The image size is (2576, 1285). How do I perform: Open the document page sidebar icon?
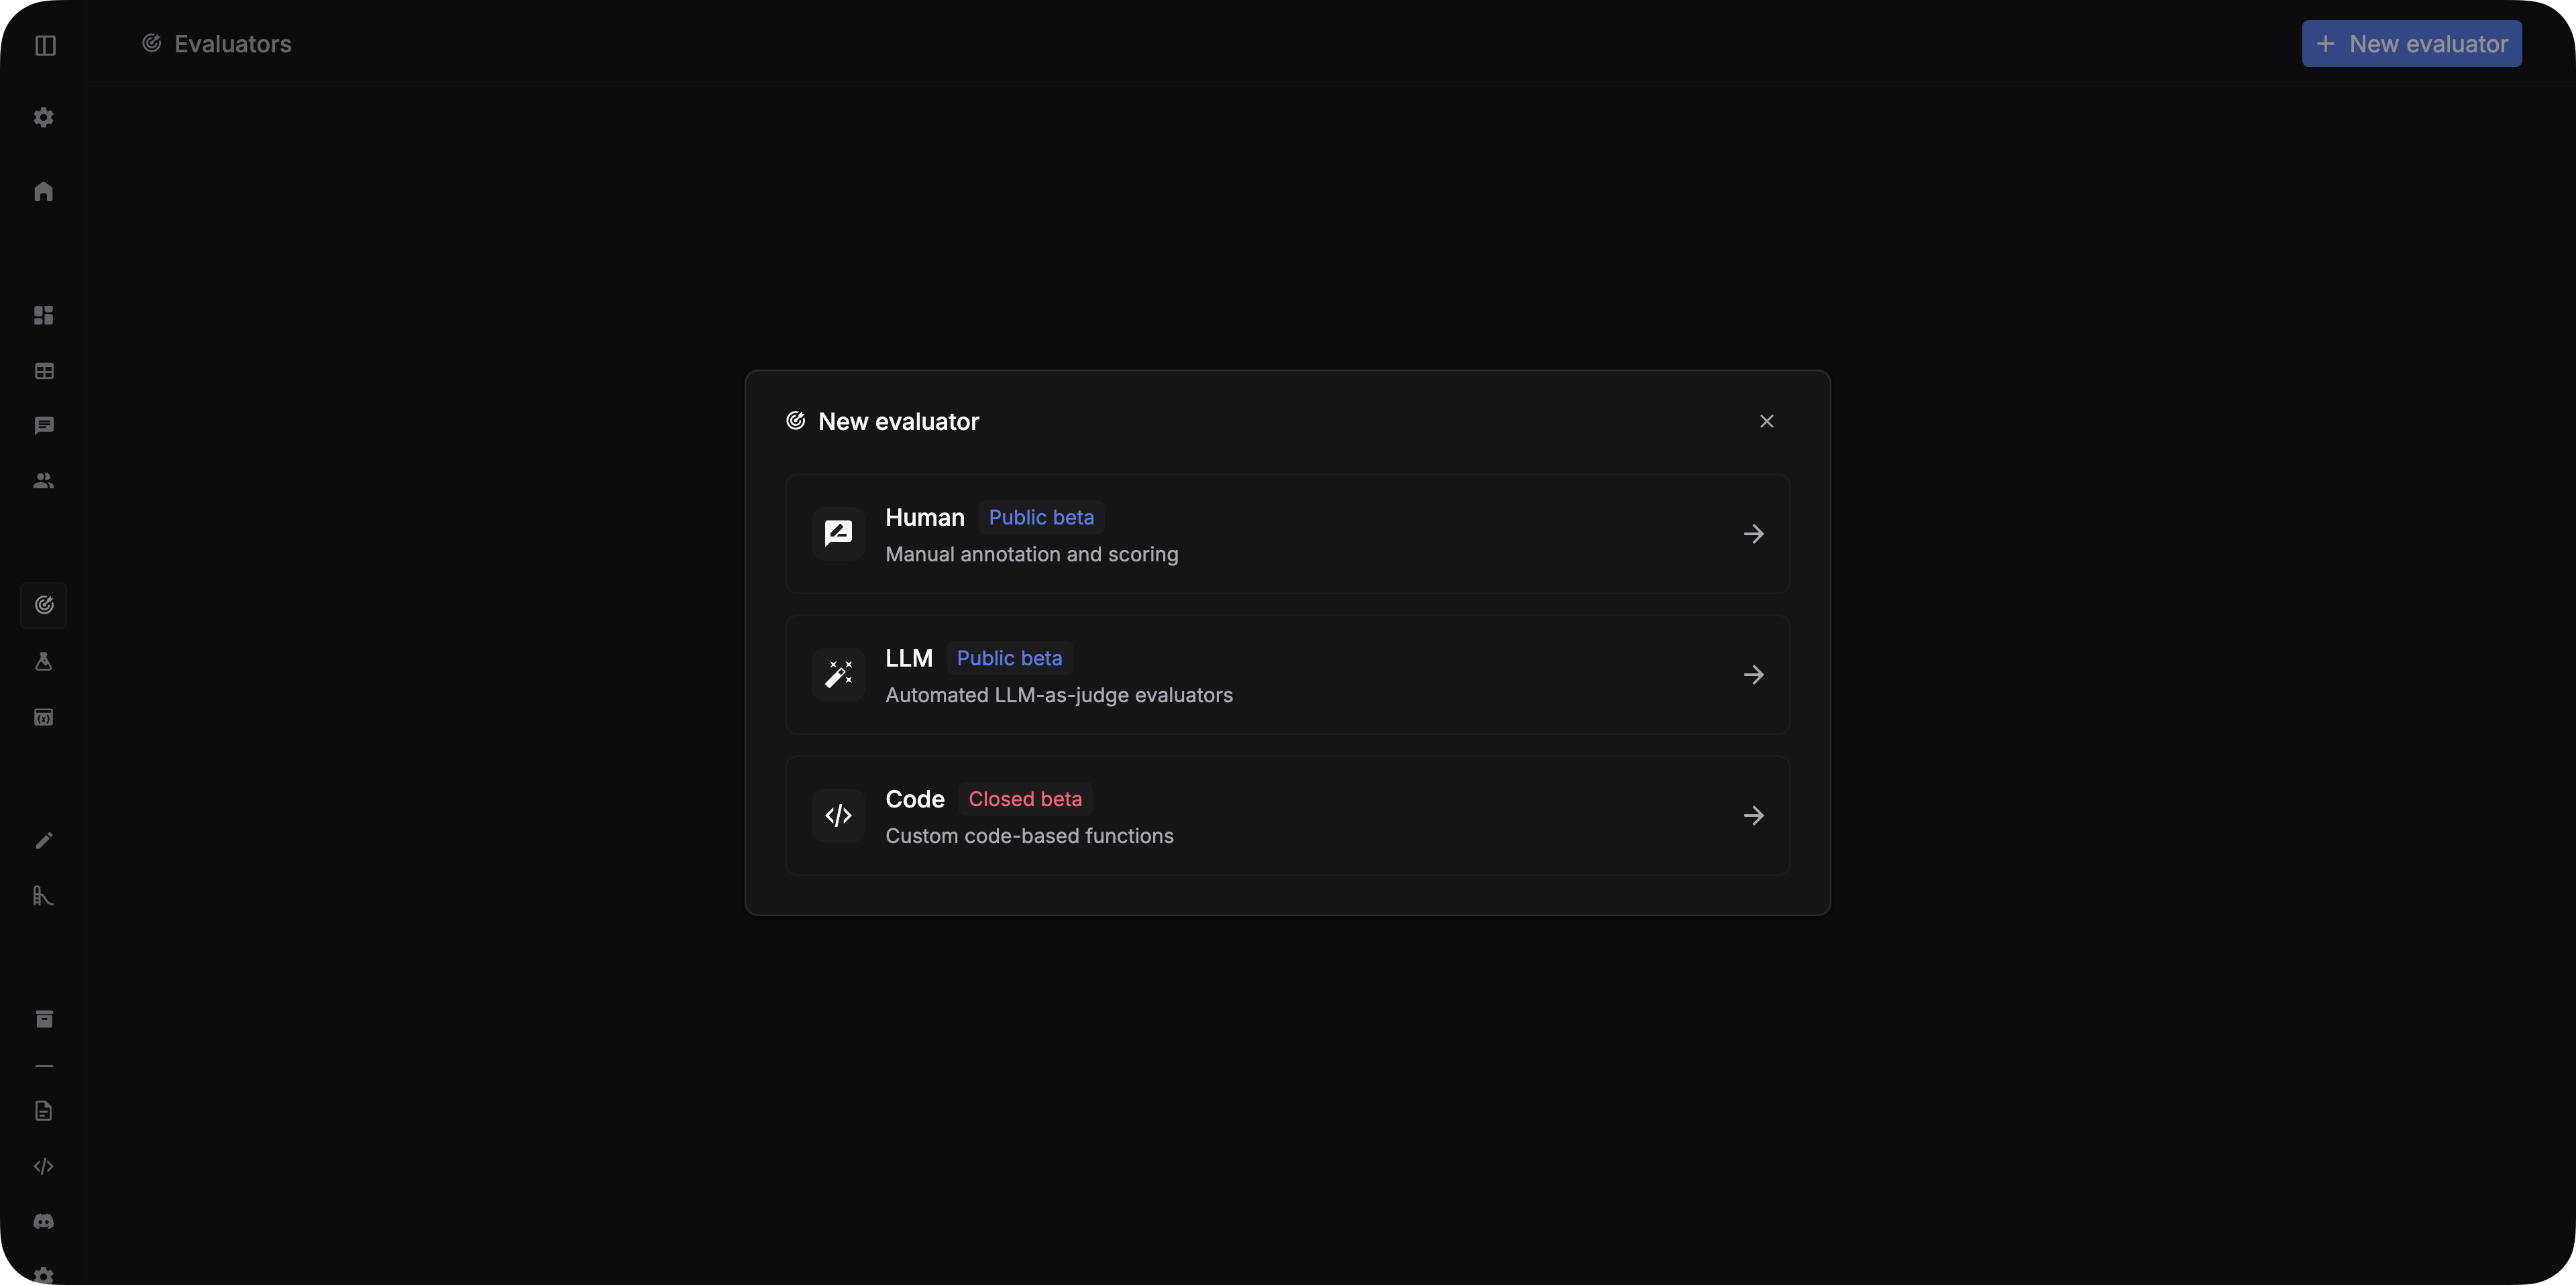(44, 1111)
